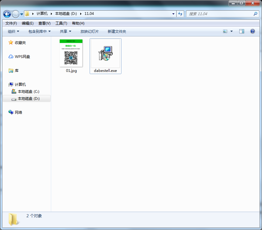The height and width of the screenshot is (230, 262).
Task: Open the 帮助(H) menu
Action: click(x=78, y=23)
